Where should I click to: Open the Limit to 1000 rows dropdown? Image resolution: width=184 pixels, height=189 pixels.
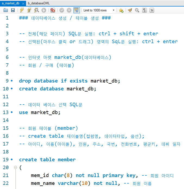click(99, 10)
